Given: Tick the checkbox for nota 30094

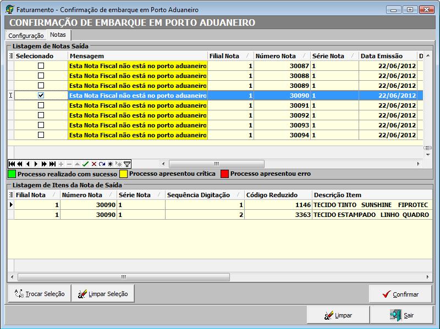Looking at the screenshot, I should 41,135.
